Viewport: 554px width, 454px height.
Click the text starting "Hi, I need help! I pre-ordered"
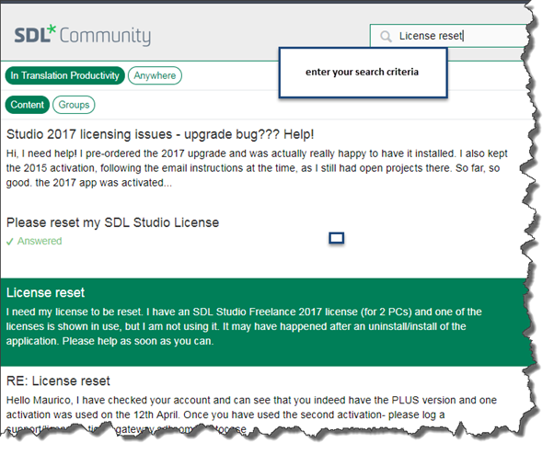coord(257,168)
